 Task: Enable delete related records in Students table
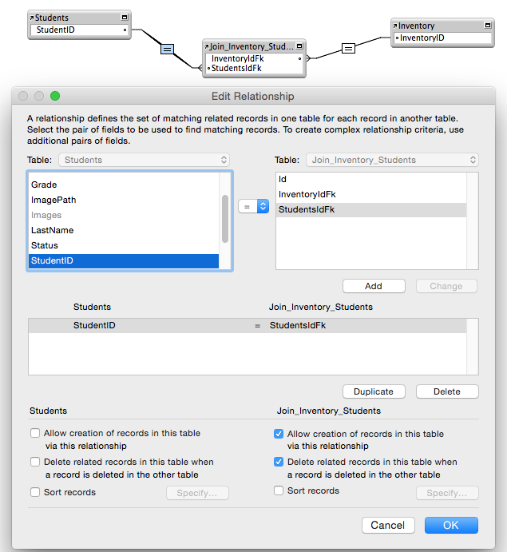[35, 462]
